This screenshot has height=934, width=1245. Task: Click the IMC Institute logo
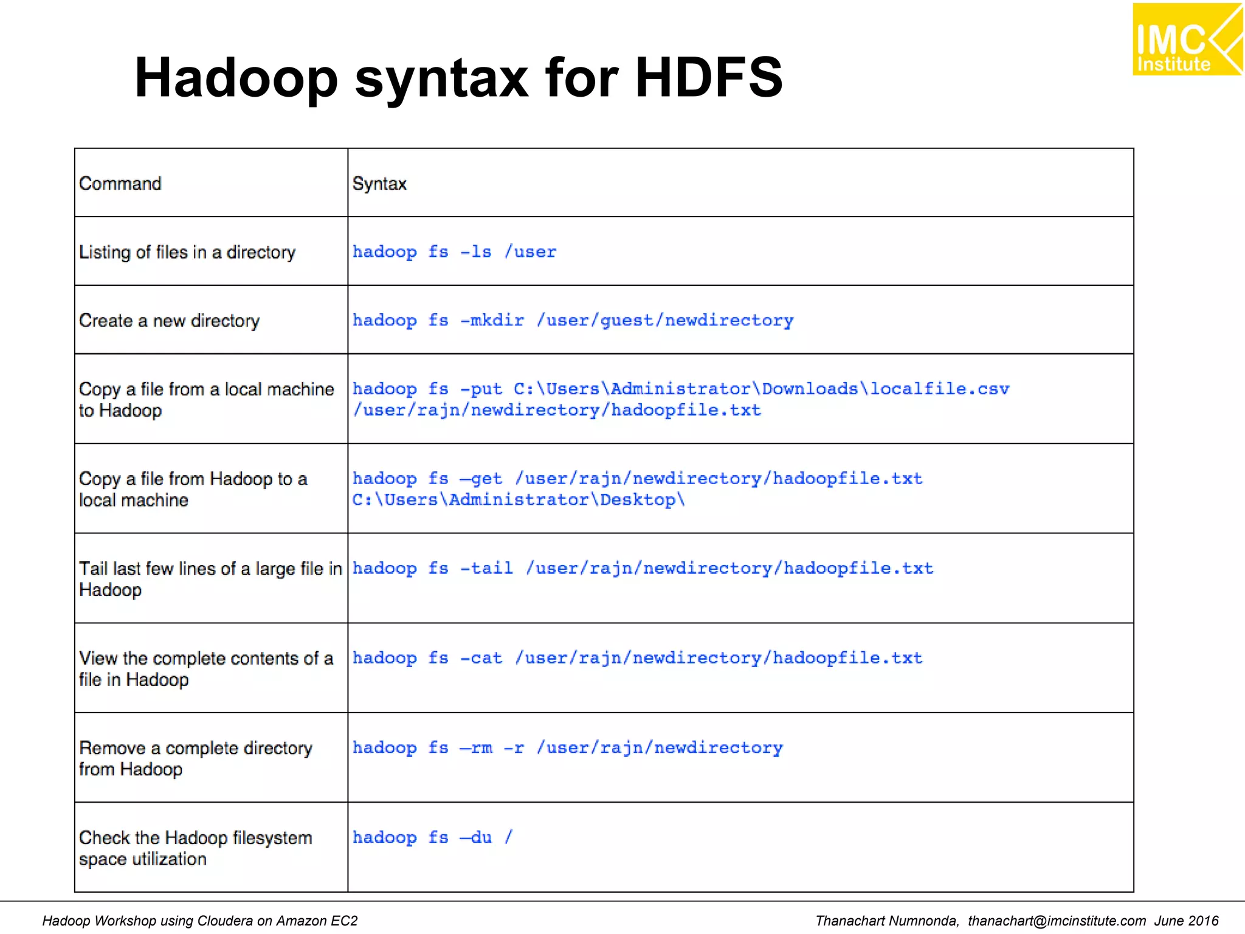tap(1187, 39)
